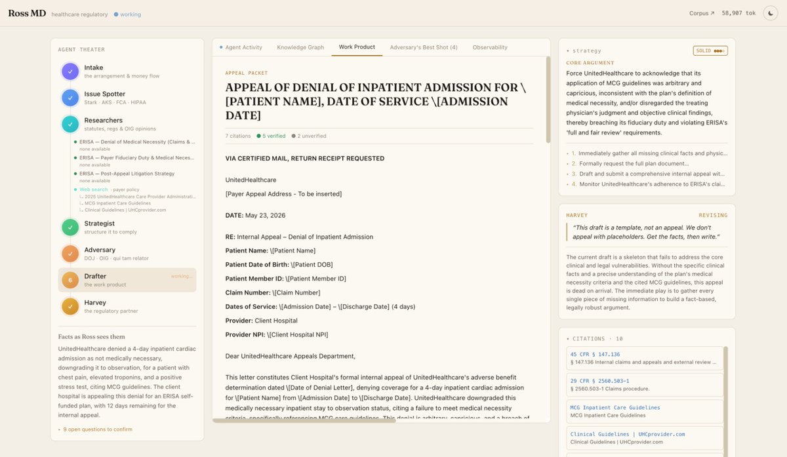The height and width of the screenshot is (457, 787).
Task: Click the Provider: Client Hospital line
Action: coord(261,321)
